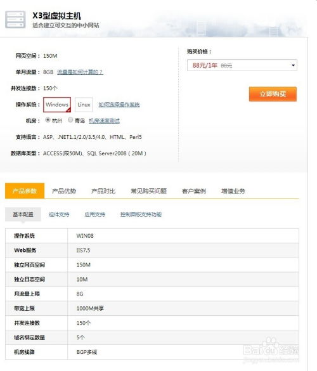Image resolution: width=317 pixels, height=371 pixels.
Task: Select the 青岛 data center radio button
Action: tap(70, 120)
